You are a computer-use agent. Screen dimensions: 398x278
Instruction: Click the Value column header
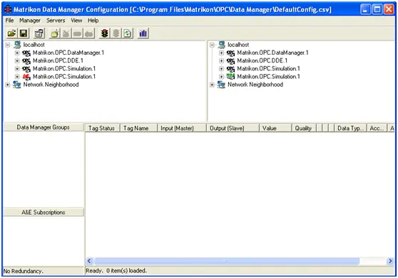click(x=275, y=128)
